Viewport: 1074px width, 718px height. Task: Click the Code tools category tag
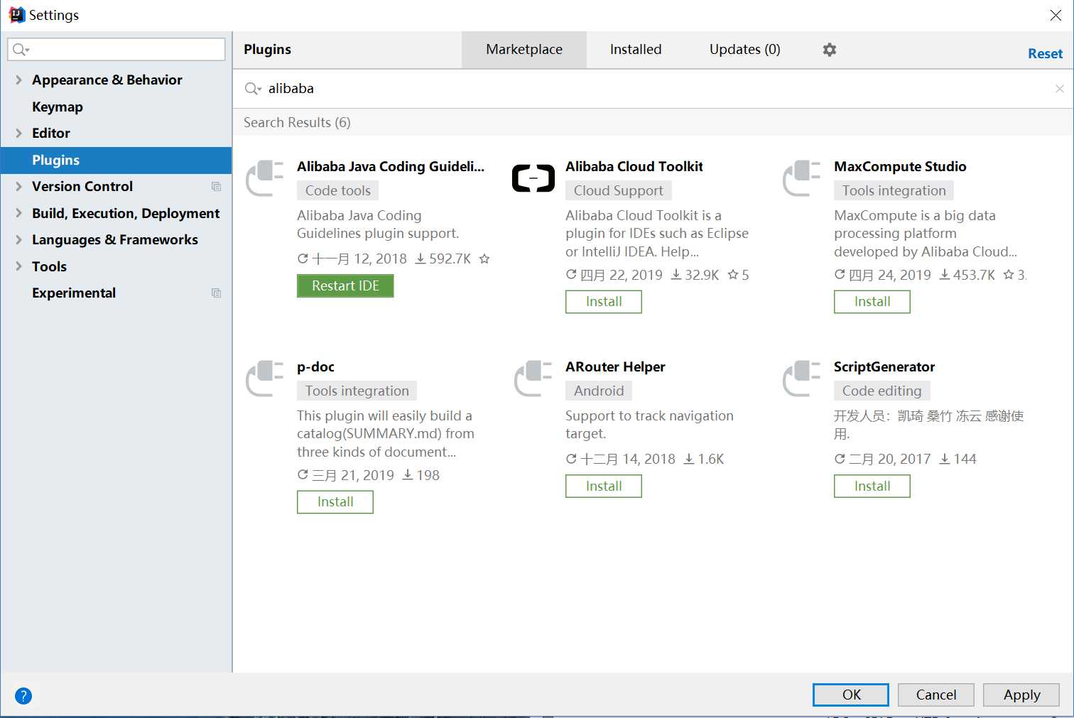[x=338, y=190]
